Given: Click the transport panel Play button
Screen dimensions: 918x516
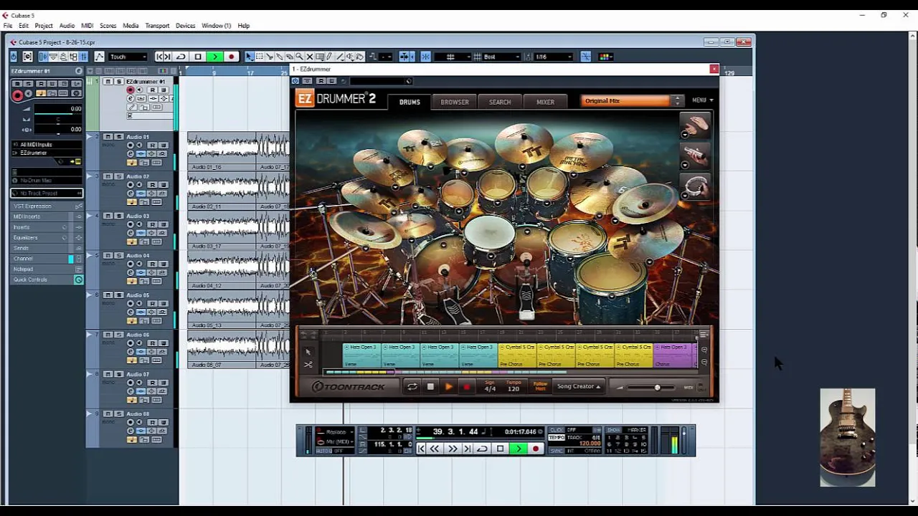Looking at the screenshot, I should [x=518, y=449].
